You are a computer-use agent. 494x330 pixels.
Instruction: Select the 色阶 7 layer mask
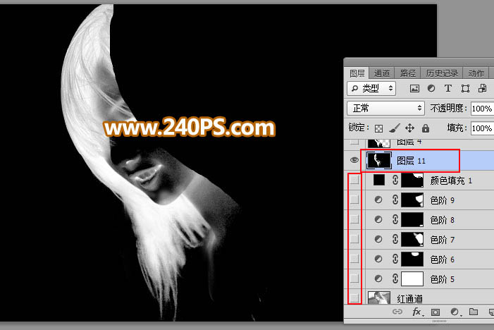click(x=412, y=240)
